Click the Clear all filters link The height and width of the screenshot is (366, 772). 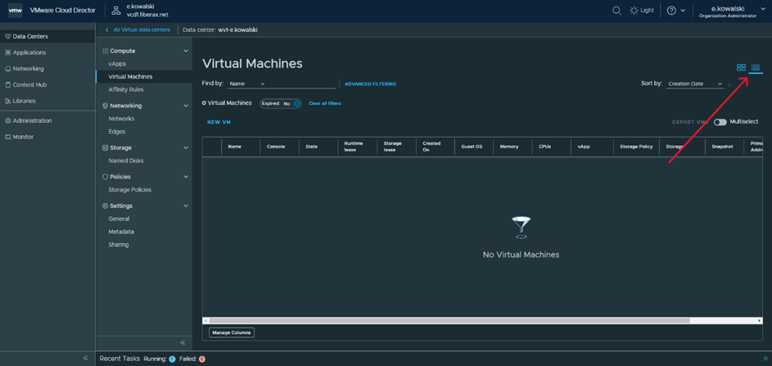point(325,104)
